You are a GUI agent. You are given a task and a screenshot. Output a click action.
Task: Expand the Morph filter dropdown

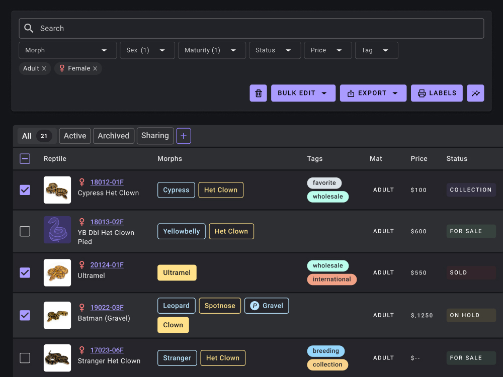click(67, 50)
